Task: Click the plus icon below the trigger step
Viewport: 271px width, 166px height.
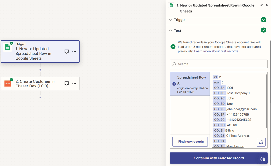Action: [40, 69]
